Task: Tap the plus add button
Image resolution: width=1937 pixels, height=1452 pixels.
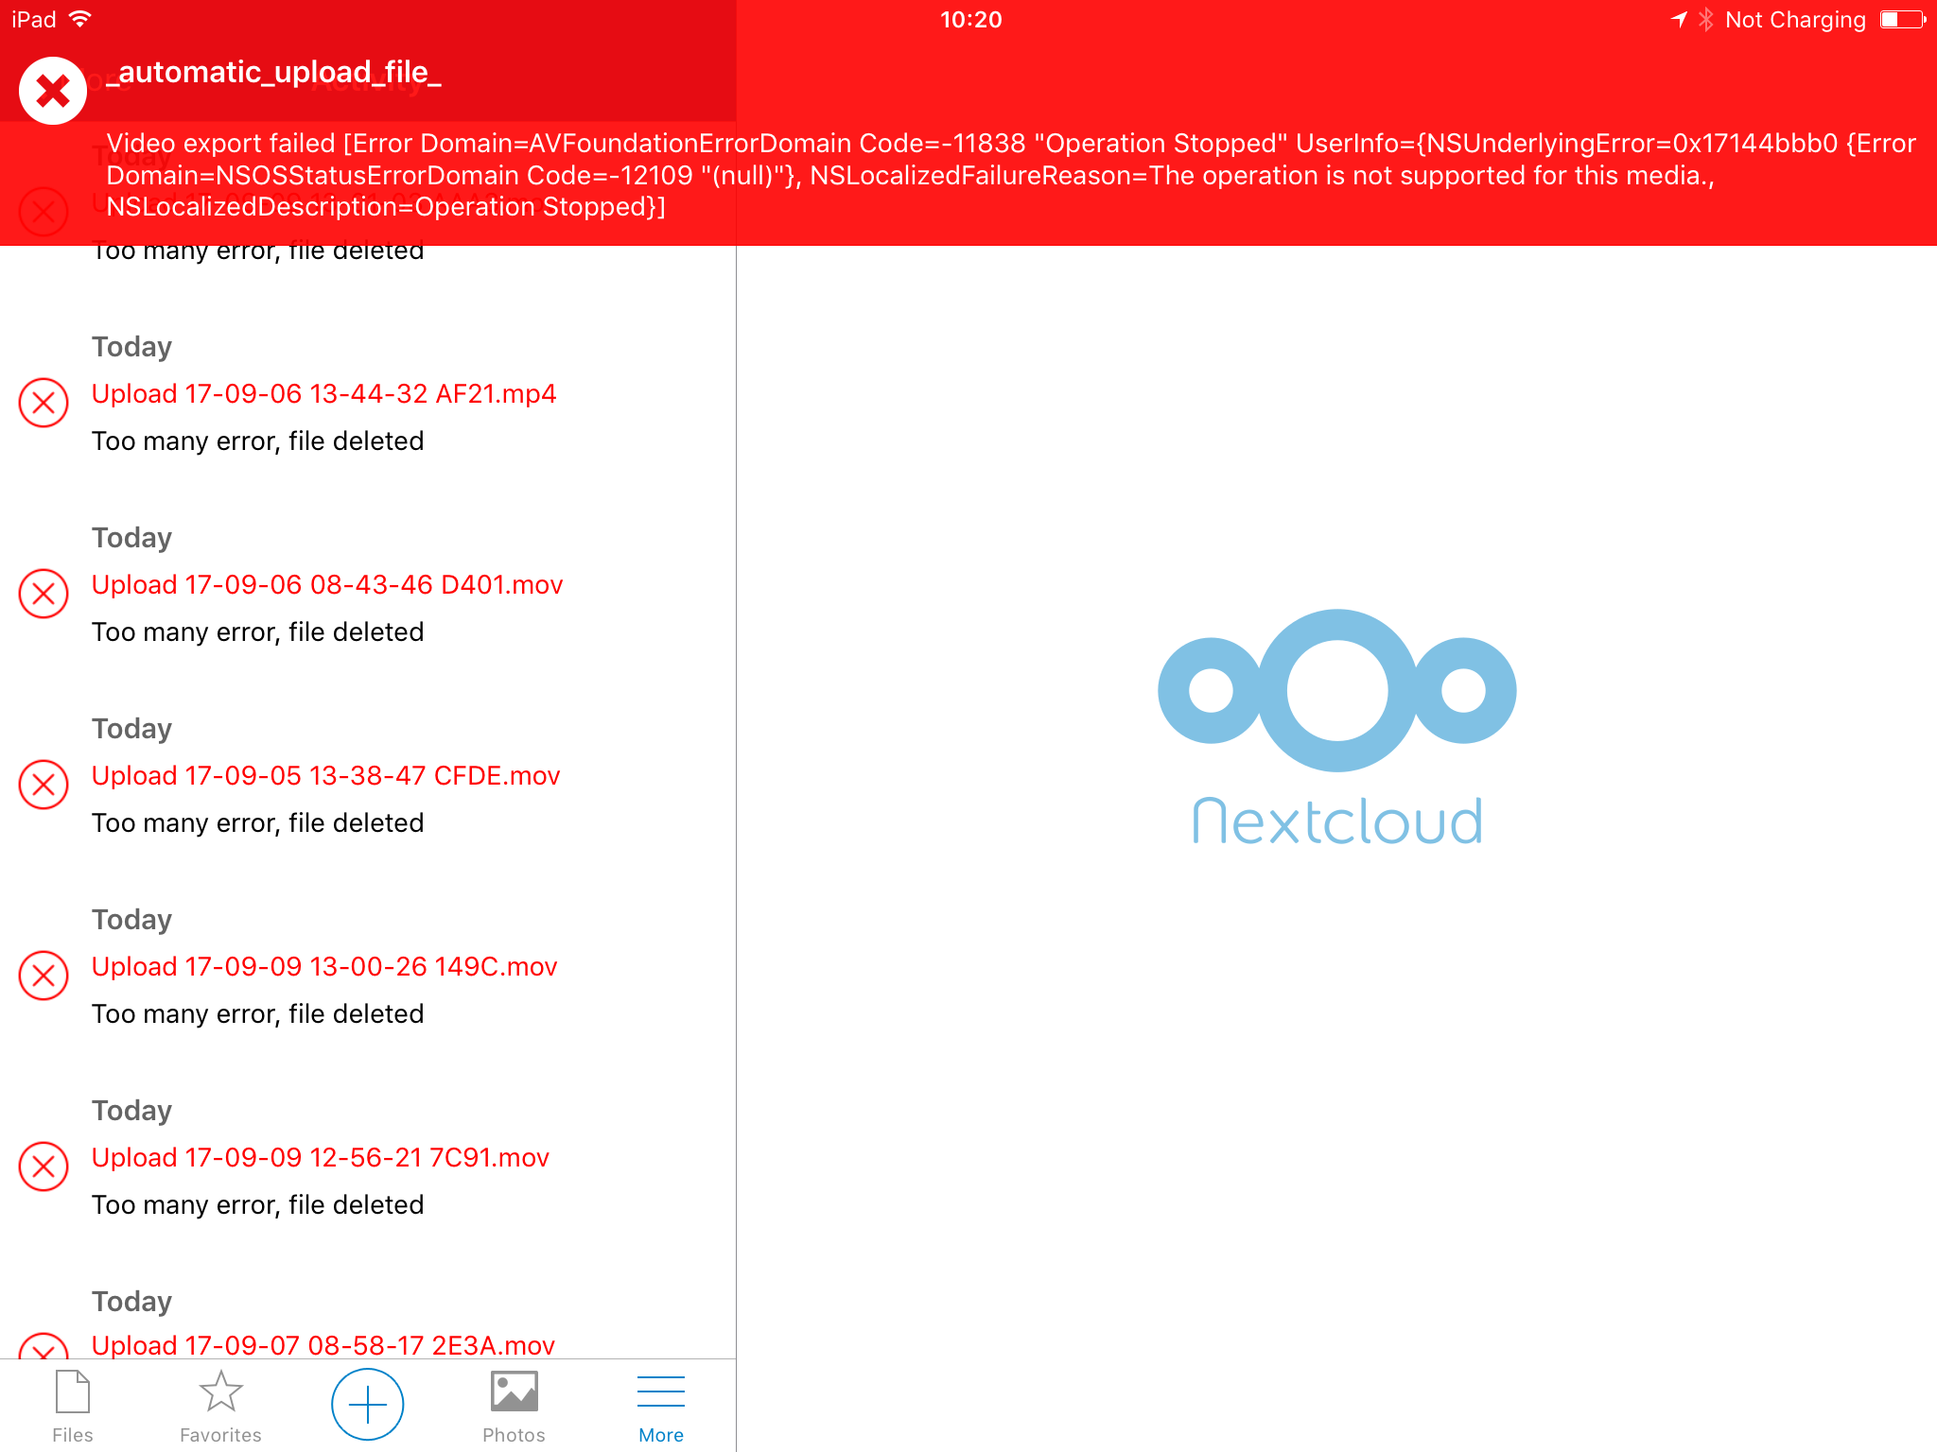Action: pyautogui.click(x=367, y=1404)
